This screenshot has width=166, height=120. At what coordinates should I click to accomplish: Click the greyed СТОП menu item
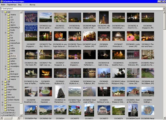[x=26, y=5]
